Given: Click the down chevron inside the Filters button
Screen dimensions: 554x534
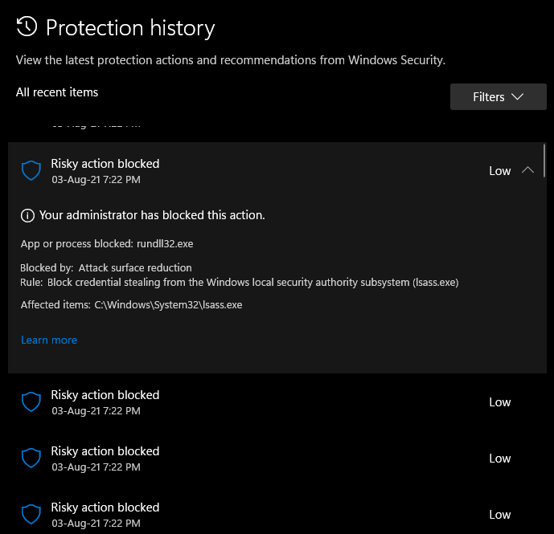Looking at the screenshot, I should 517,97.
